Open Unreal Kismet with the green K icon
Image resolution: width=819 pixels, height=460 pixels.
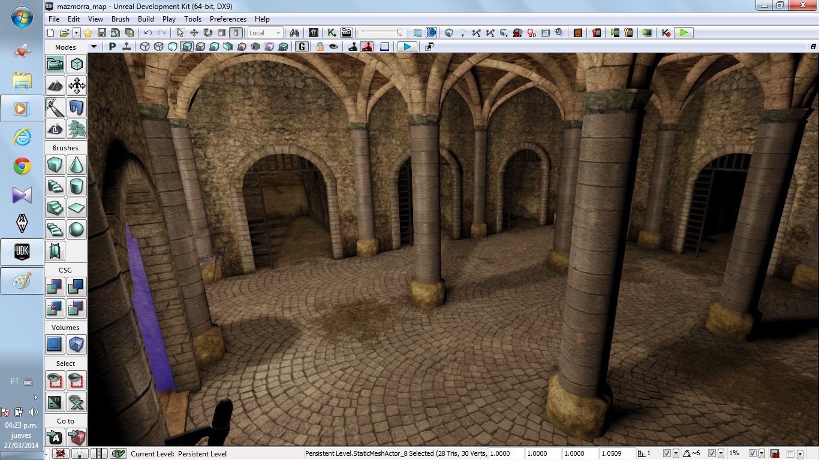point(331,33)
